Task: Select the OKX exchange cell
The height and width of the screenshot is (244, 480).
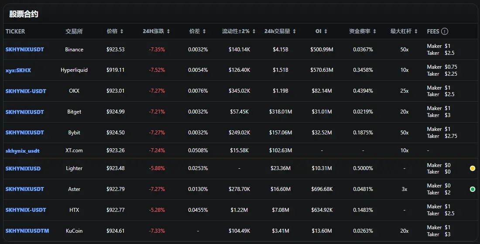Action: [x=74, y=91]
